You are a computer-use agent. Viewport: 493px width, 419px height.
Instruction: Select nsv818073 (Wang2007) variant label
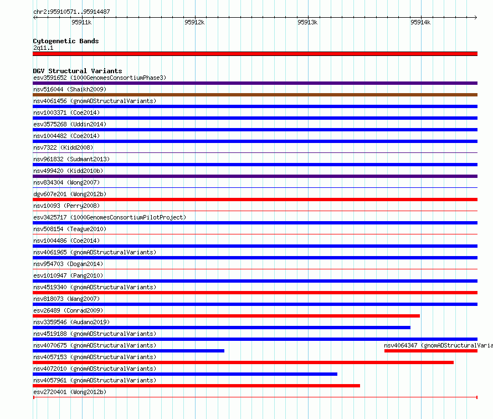(x=66, y=299)
